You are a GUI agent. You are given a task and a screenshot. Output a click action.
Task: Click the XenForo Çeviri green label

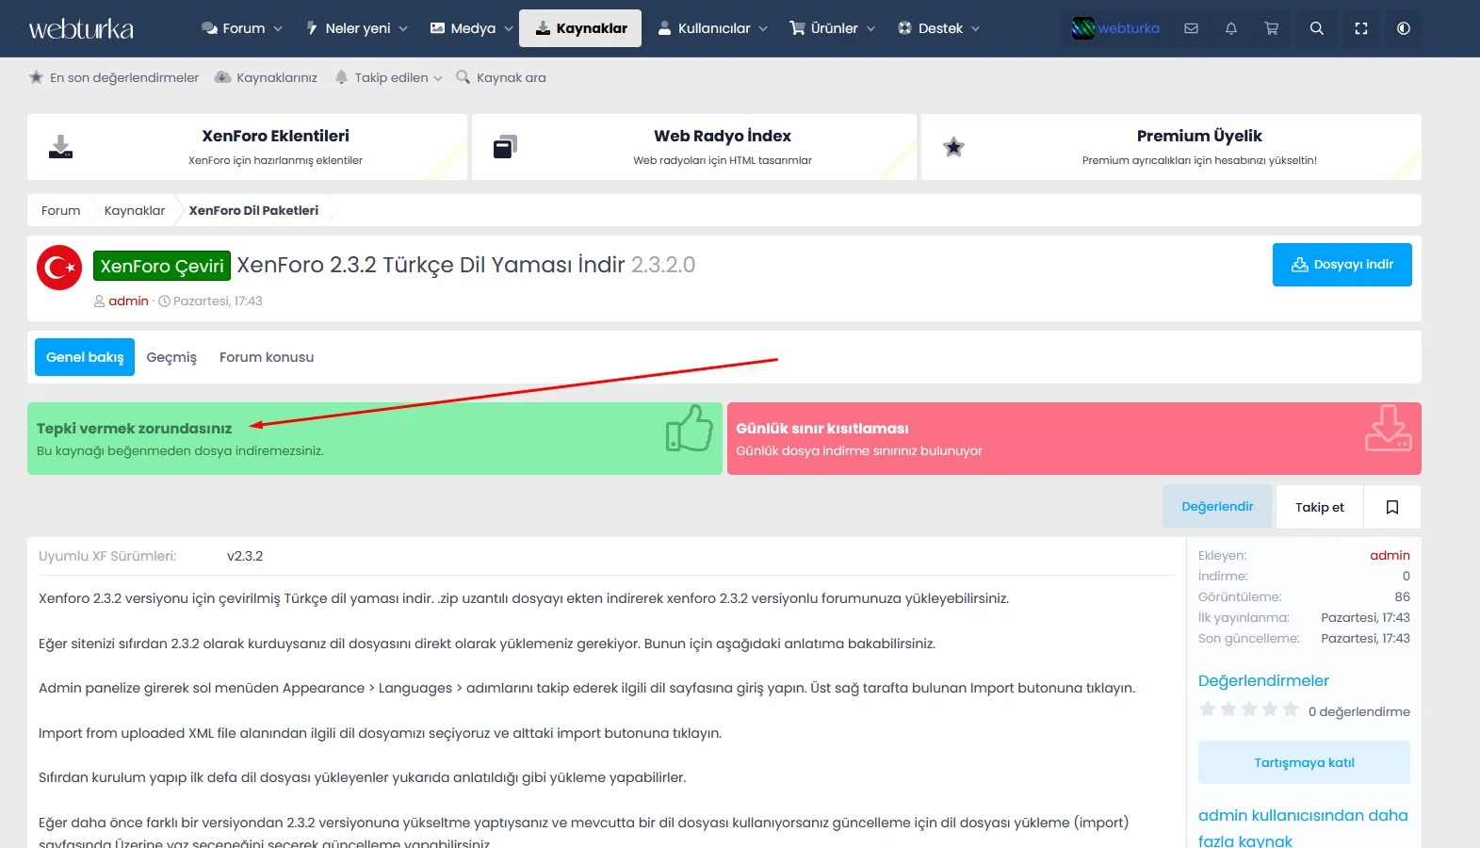coord(162,266)
